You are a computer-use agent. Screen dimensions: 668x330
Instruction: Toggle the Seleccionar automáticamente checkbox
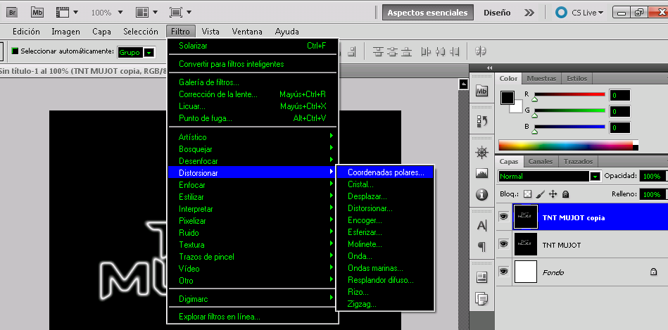coord(14,51)
